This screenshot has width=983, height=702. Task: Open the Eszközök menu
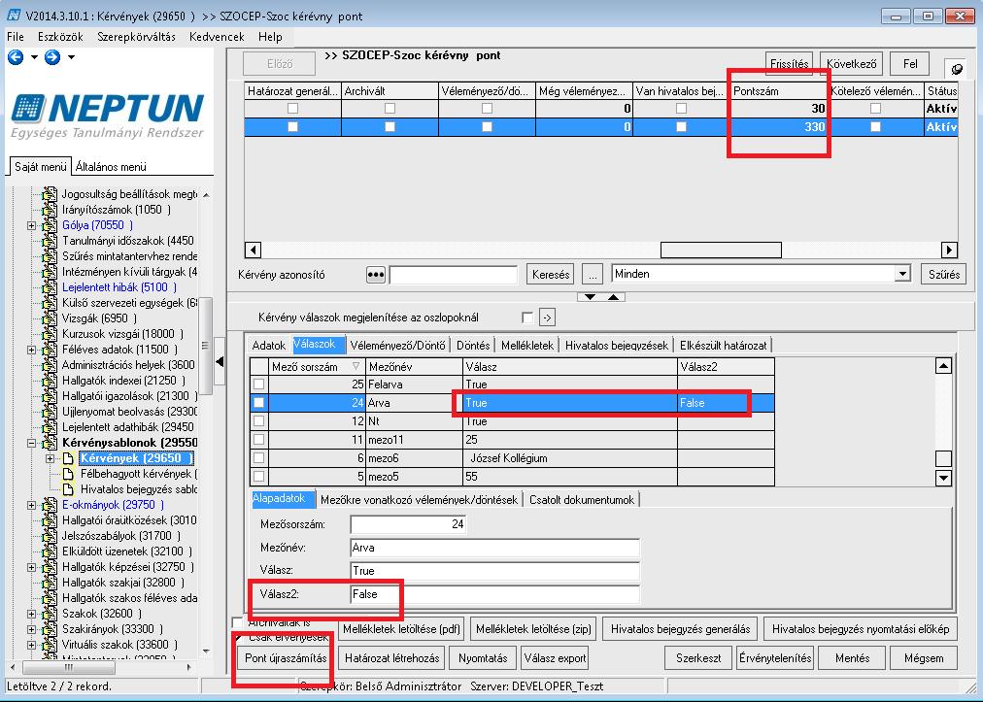(x=60, y=37)
